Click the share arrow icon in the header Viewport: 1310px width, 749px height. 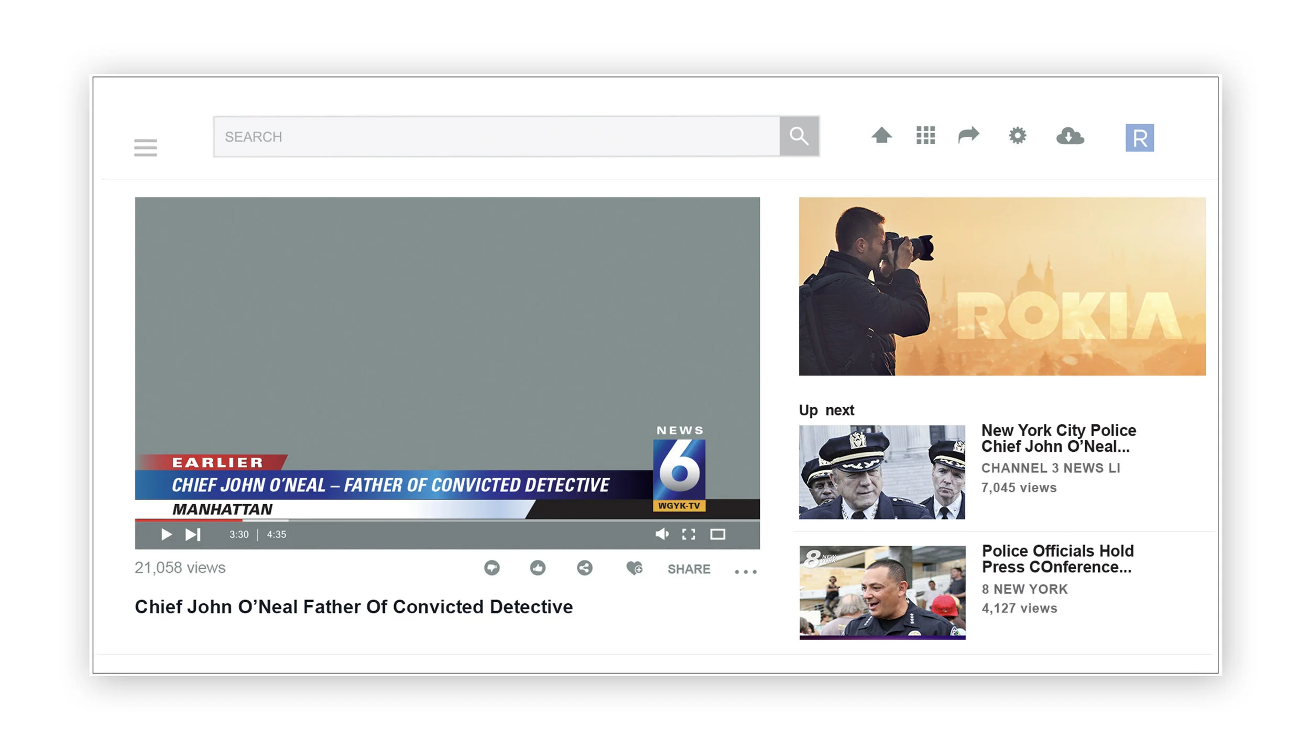coord(969,135)
